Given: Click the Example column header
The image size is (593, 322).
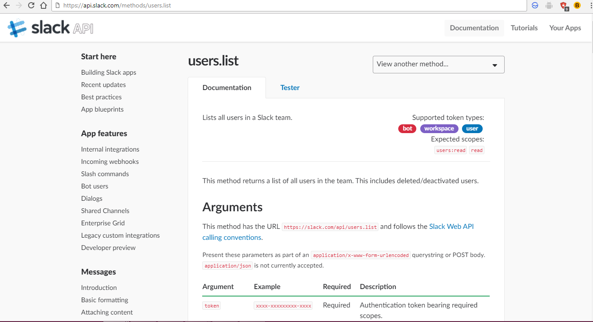Looking at the screenshot, I should [267, 286].
